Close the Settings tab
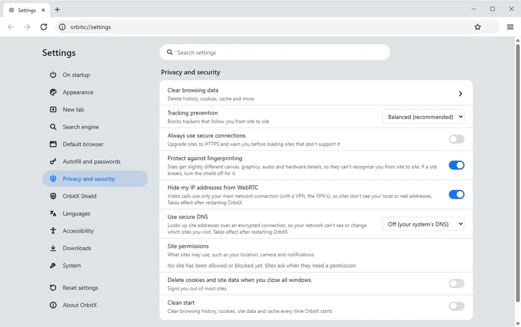 pyautogui.click(x=43, y=10)
